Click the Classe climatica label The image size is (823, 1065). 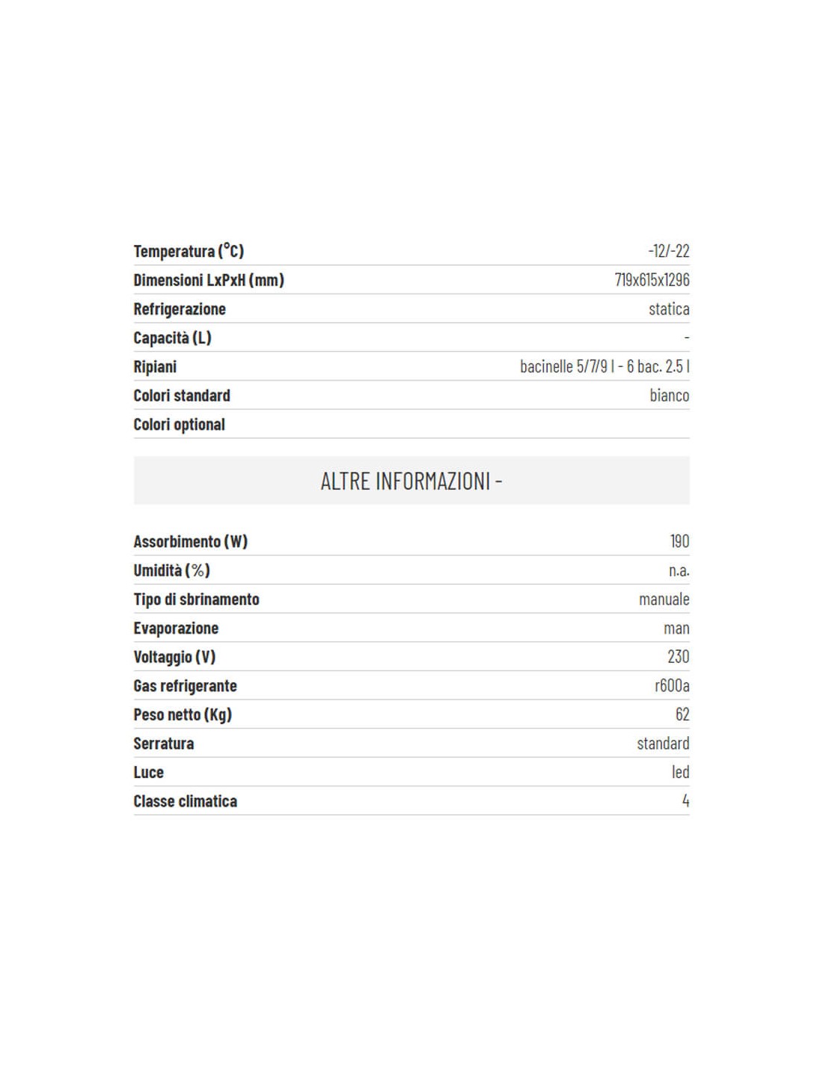(186, 801)
